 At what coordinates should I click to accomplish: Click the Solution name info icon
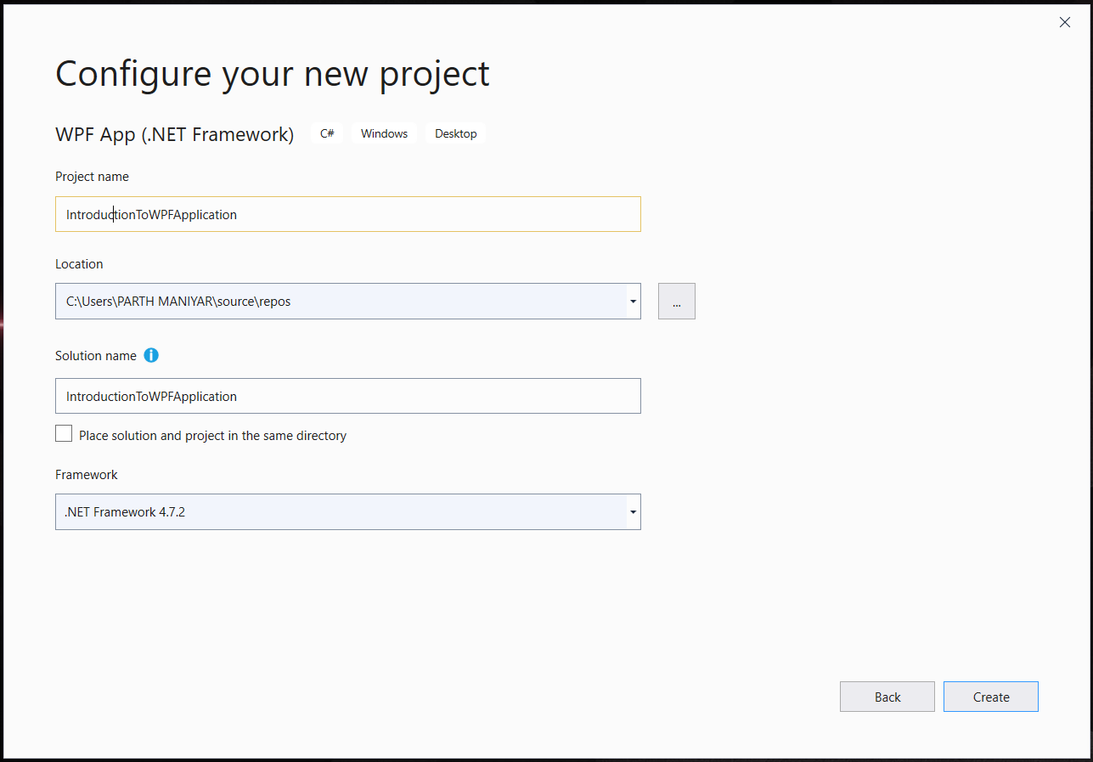pyautogui.click(x=151, y=355)
